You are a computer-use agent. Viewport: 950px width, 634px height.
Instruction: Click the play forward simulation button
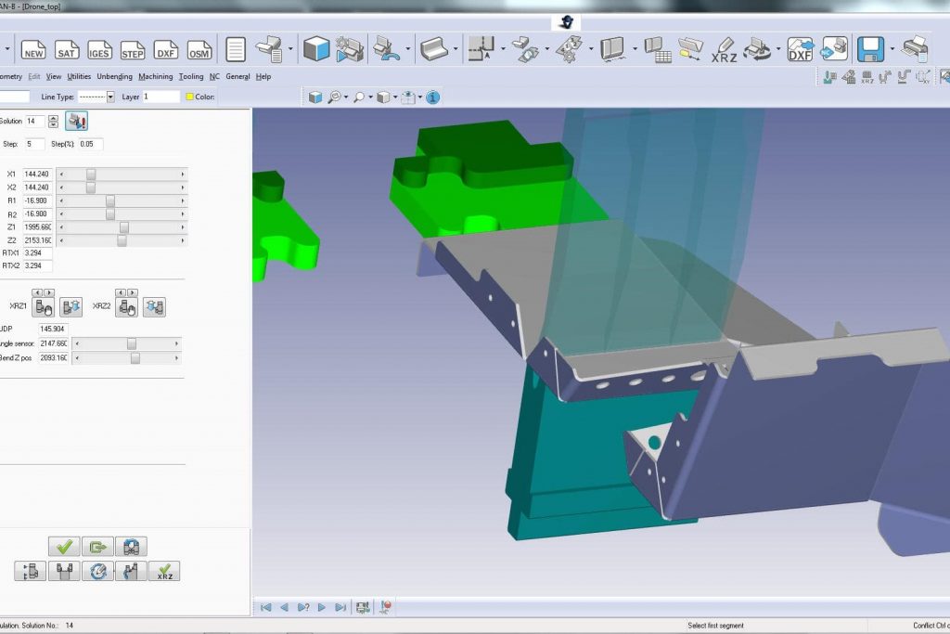click(322, 607)
